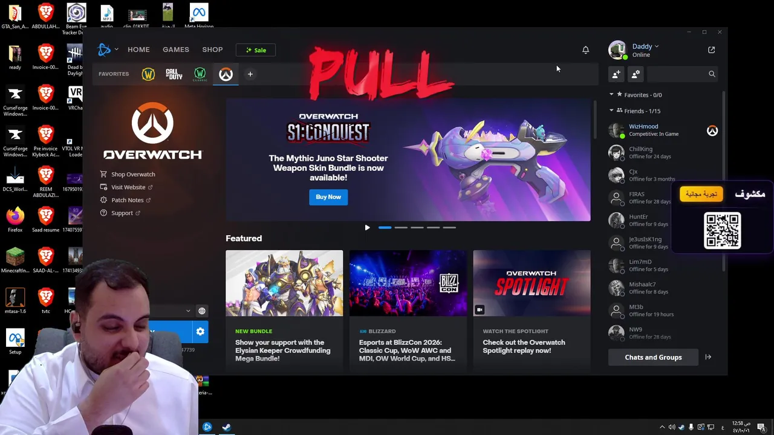
Task: Click Overwatch icon beside WizHmood
Action: click(712, 130)
